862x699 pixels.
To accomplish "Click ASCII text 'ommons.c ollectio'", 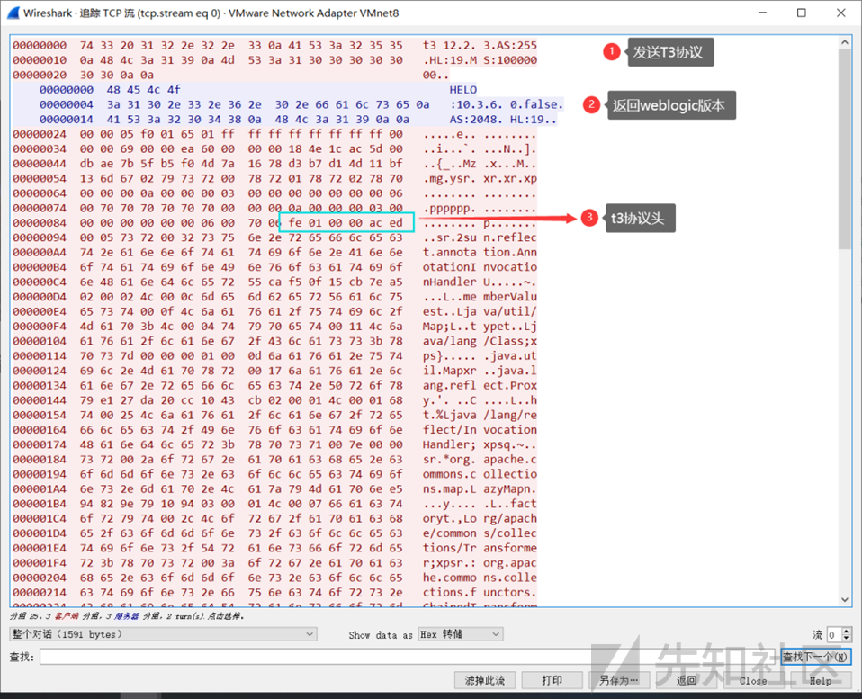I will point(480,474).
